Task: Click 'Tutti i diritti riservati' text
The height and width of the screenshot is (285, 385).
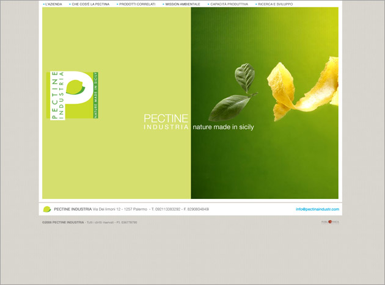Action: 100,223
